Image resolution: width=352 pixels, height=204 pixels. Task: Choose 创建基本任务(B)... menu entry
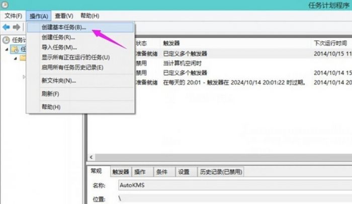coord(80,27)
